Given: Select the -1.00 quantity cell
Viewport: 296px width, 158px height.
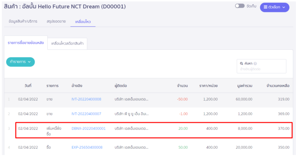Looking at the screenshot, I should point(184,114).
